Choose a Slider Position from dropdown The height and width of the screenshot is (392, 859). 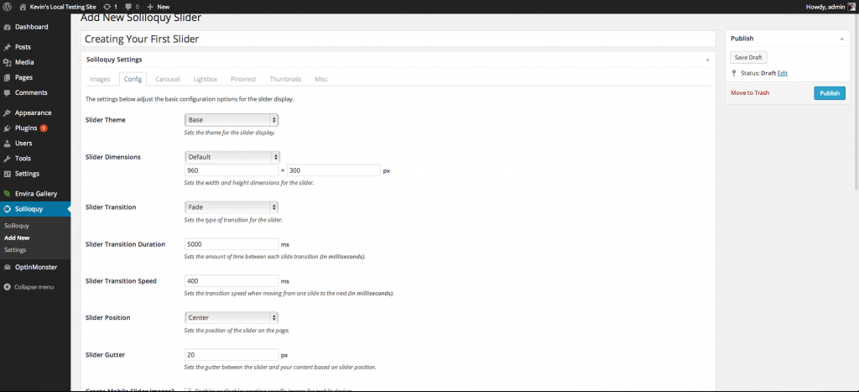tap(232, 317)
